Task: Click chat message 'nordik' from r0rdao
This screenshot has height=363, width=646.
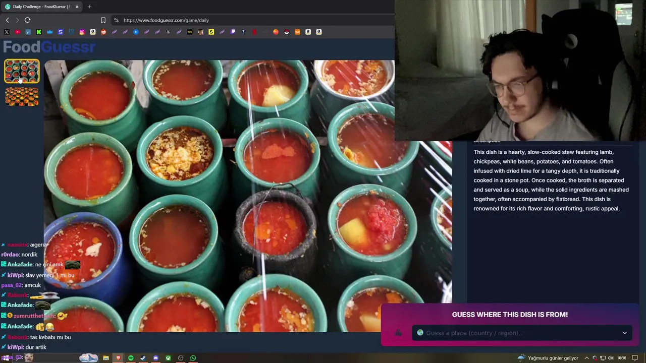Action: point(30,255)
